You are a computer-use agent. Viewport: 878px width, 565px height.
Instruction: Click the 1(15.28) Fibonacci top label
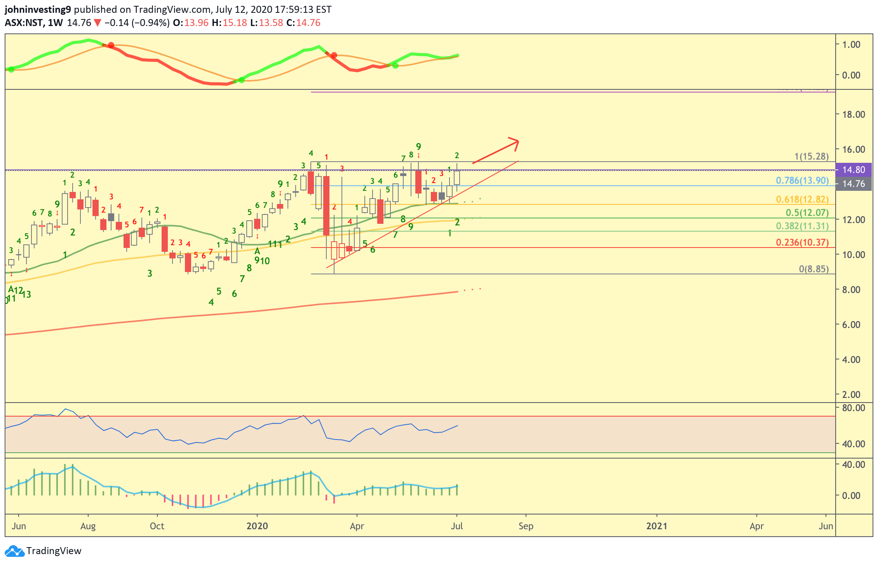coord(811,156)
